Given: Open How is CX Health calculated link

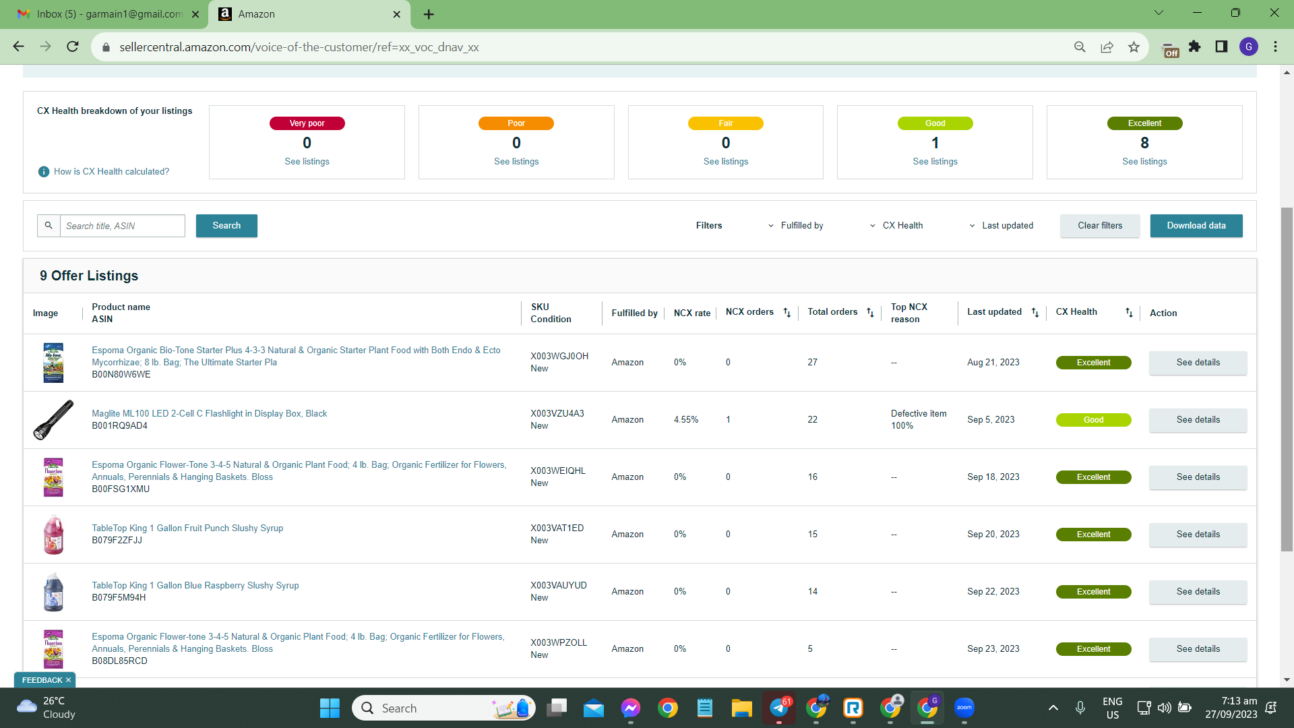Looking at the screenshot, I should coord(111,172).
